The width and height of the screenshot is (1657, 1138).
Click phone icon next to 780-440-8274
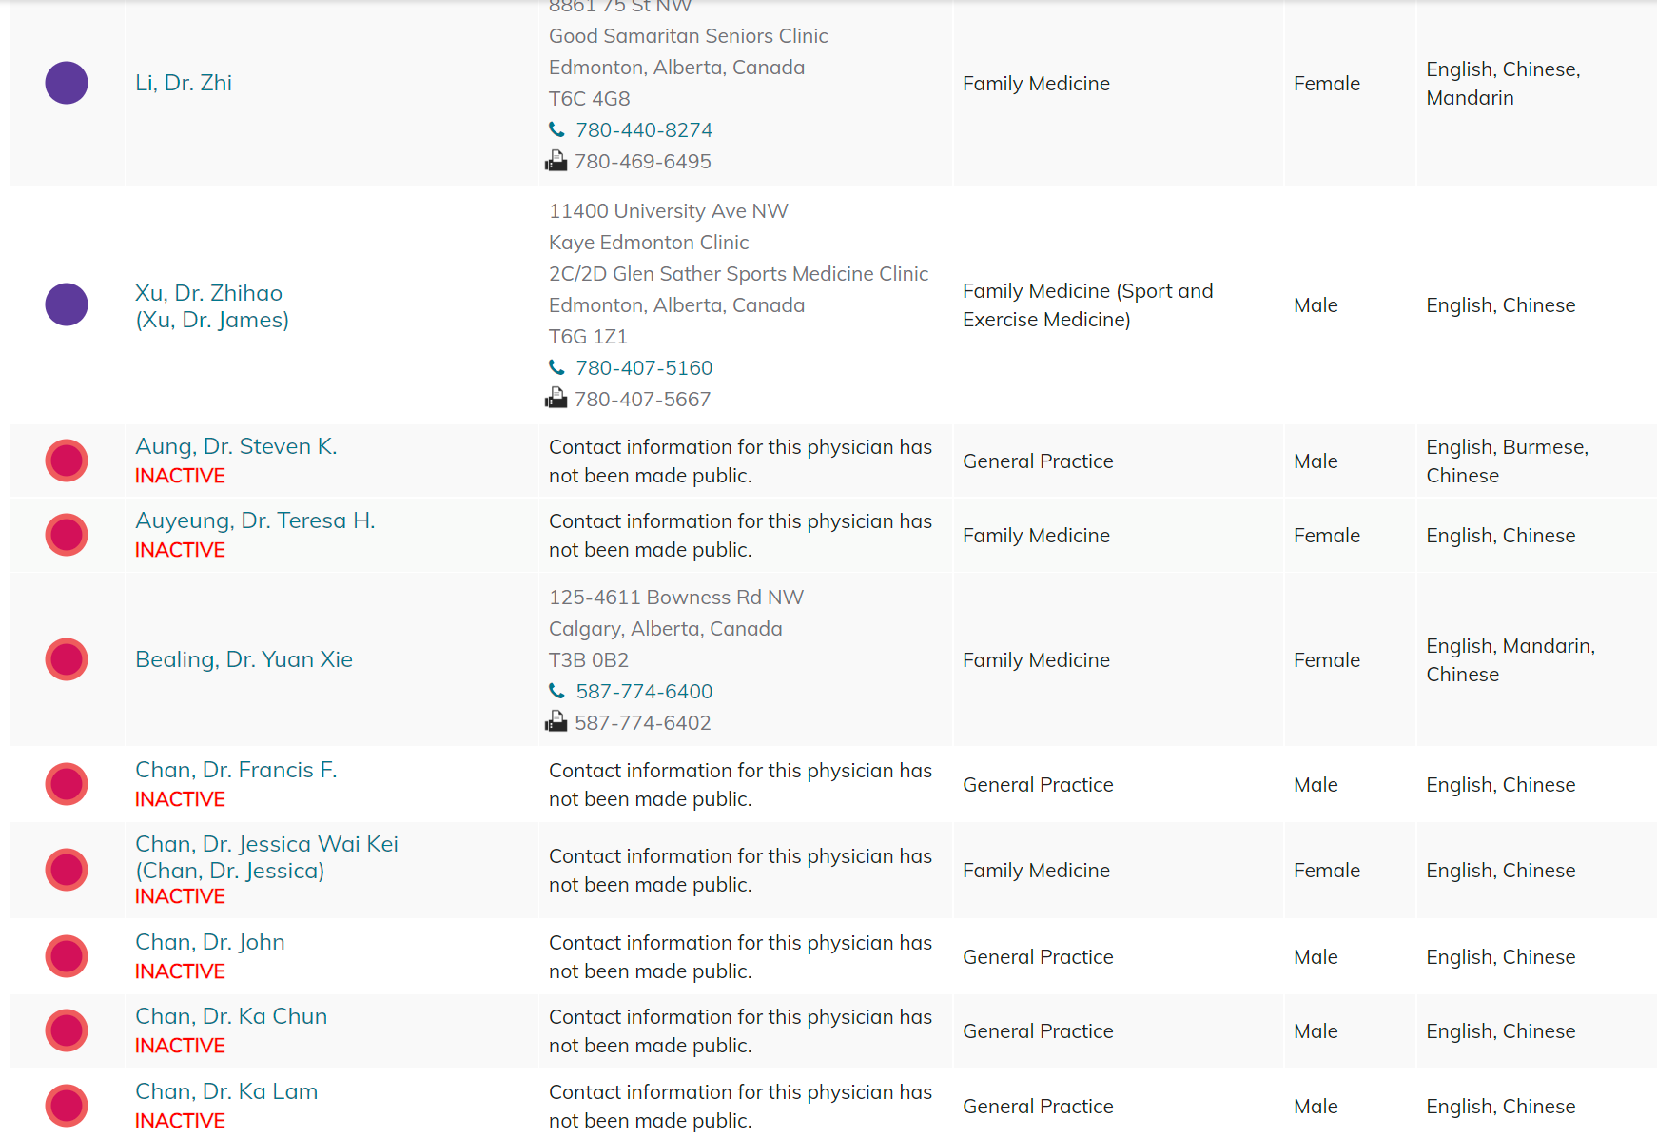tap(556, 129)
